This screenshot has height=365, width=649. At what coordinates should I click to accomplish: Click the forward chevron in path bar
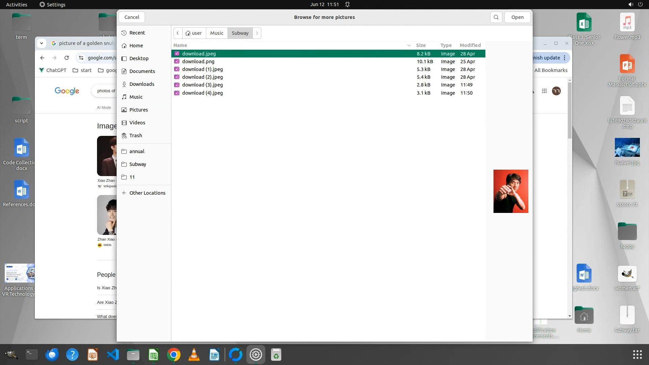257,33
